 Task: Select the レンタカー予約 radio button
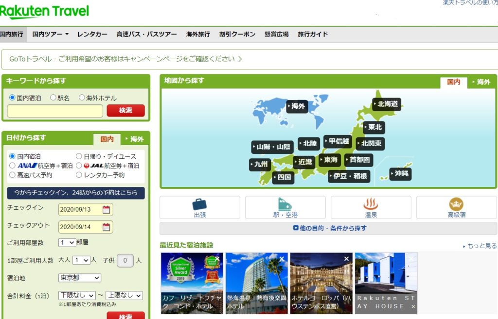(79, 175)
